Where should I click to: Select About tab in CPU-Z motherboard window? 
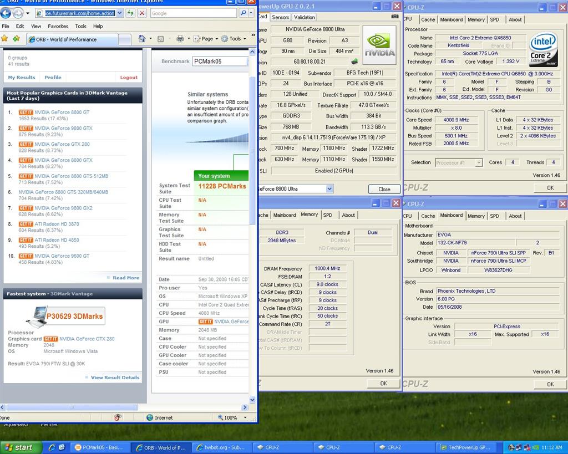click(515, 216)
